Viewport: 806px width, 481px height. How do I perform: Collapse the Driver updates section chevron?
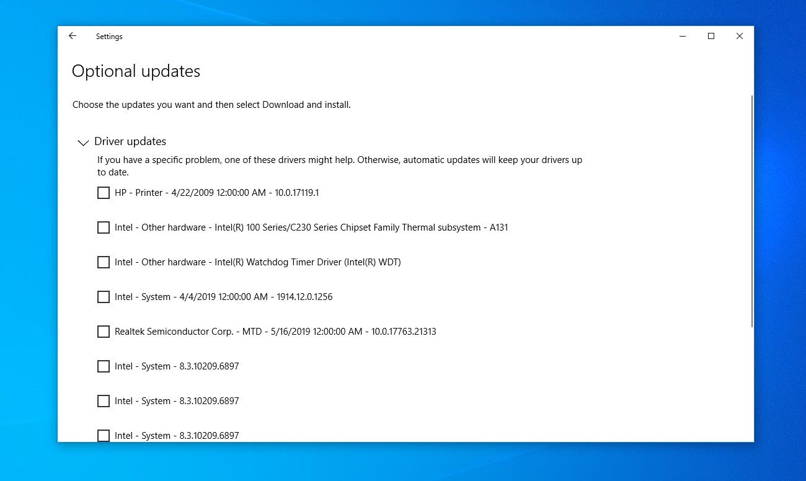click(83, 143)
